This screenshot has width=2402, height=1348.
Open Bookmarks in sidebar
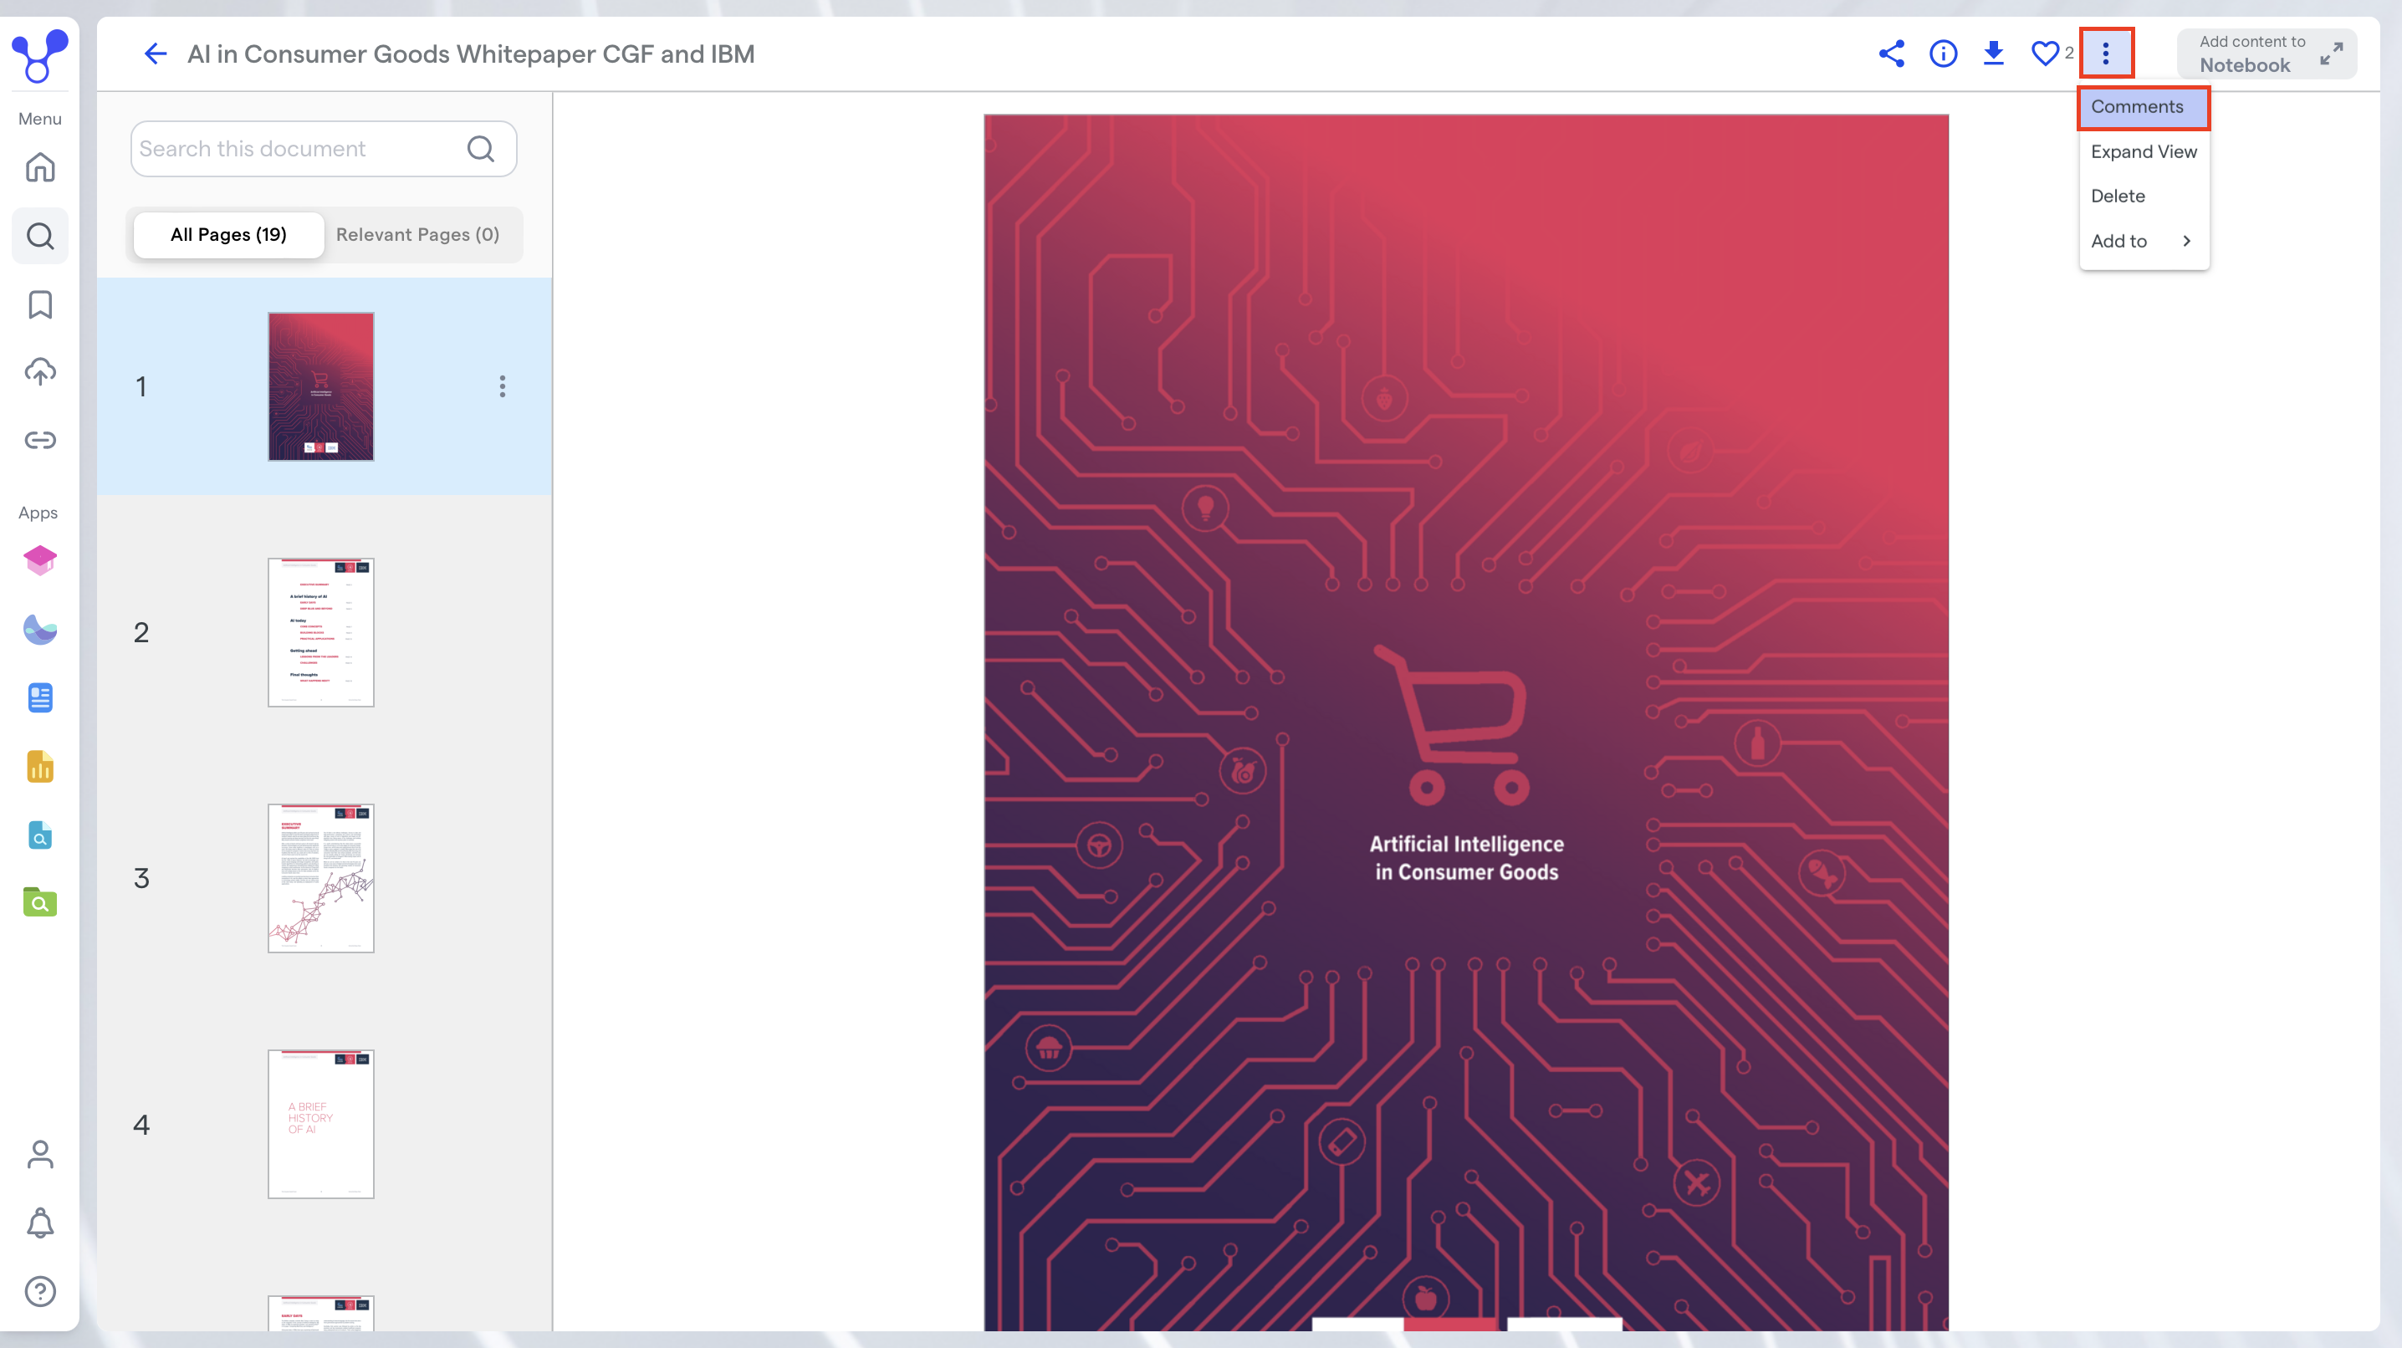click(40, 304)
